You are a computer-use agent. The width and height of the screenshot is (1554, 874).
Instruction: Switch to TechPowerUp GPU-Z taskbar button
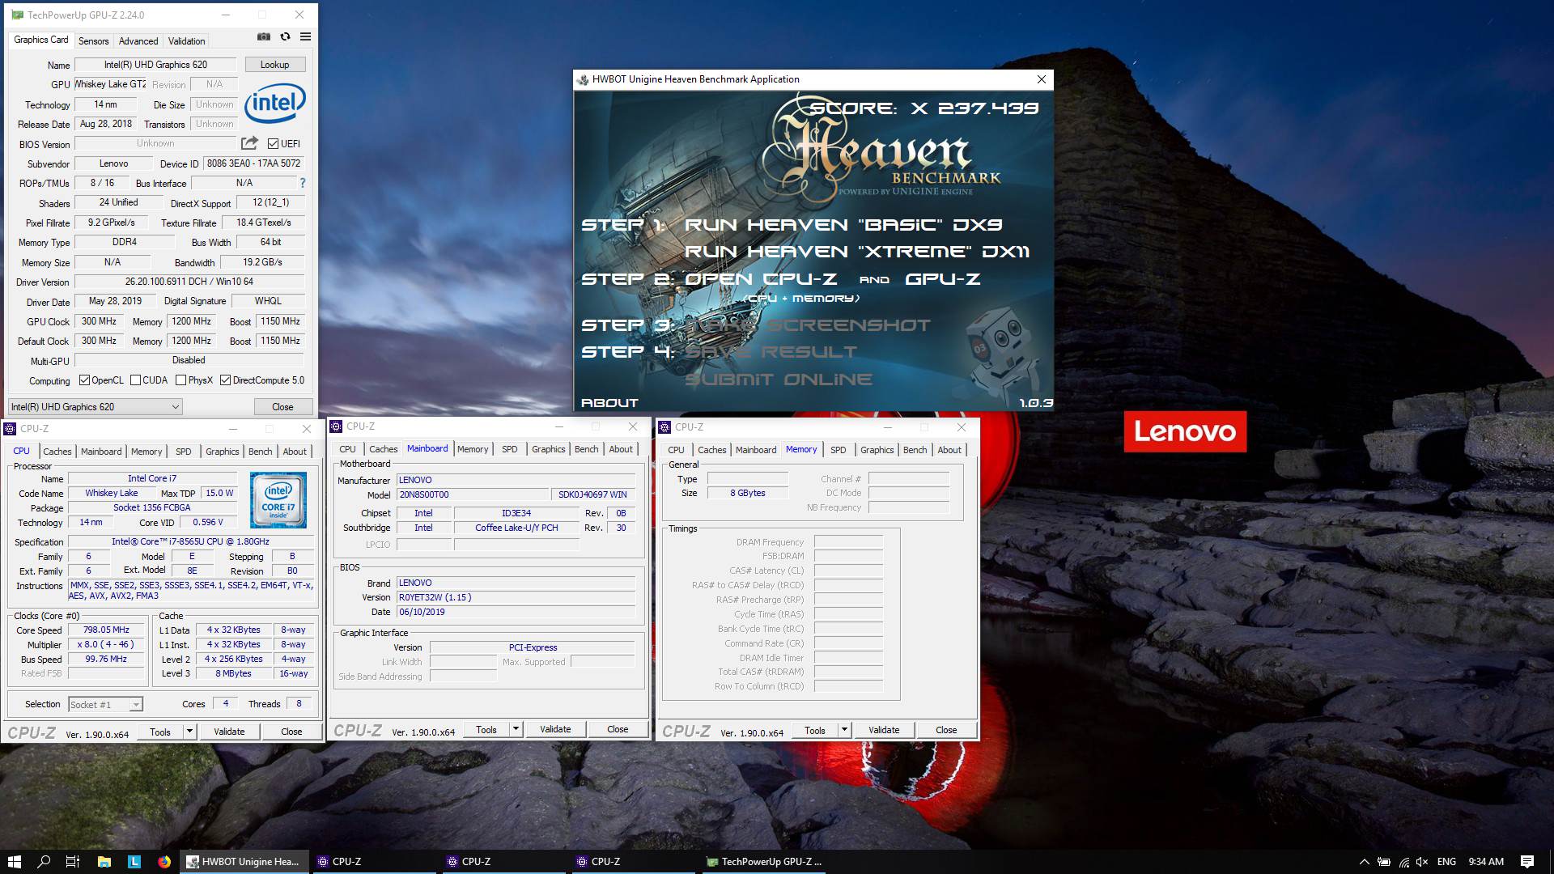point(762,862)
